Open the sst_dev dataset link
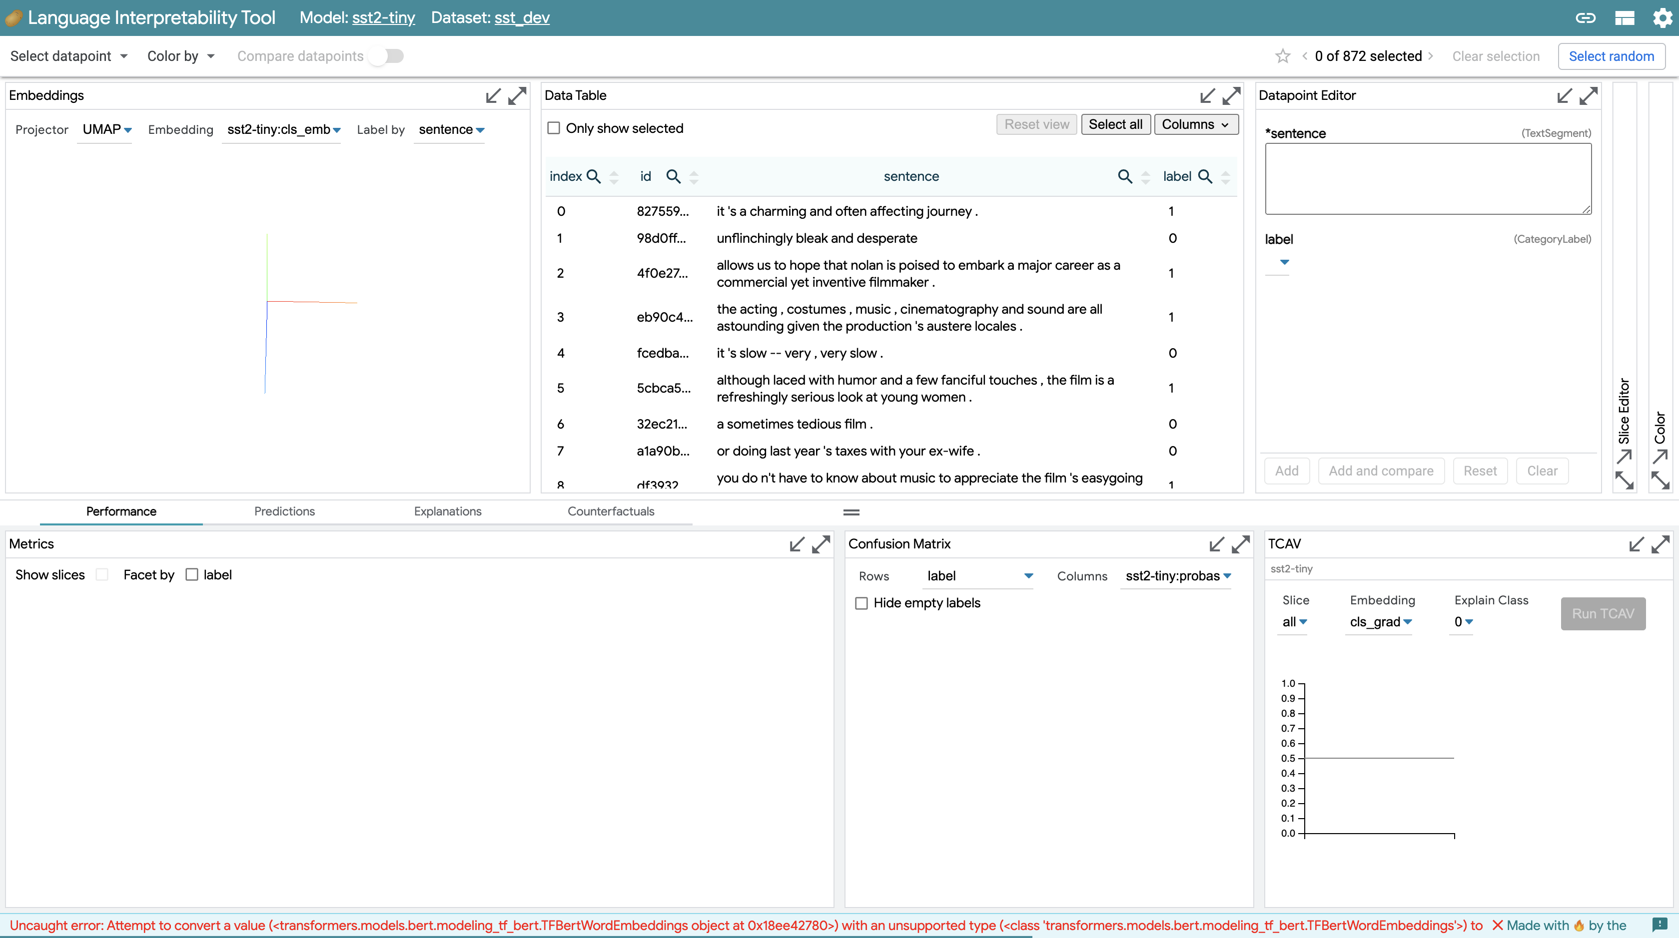Viewport: 1679px width, 938px height. click(522, 17)
